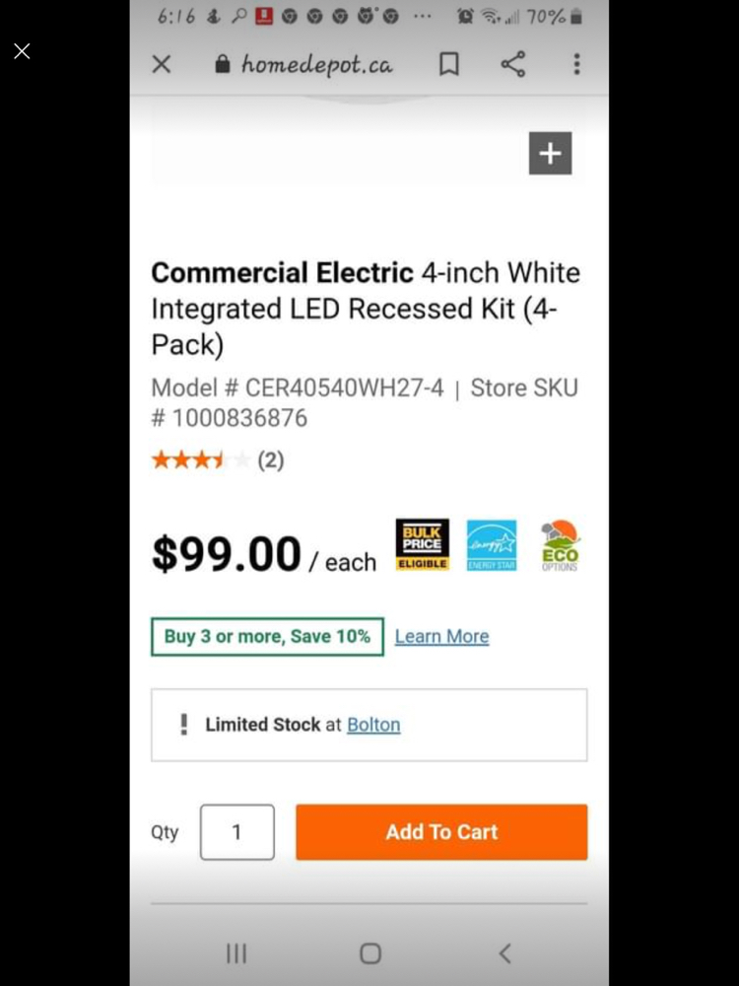
Task: Open the share icon in browser bar
Action: [x=512, y=63]
